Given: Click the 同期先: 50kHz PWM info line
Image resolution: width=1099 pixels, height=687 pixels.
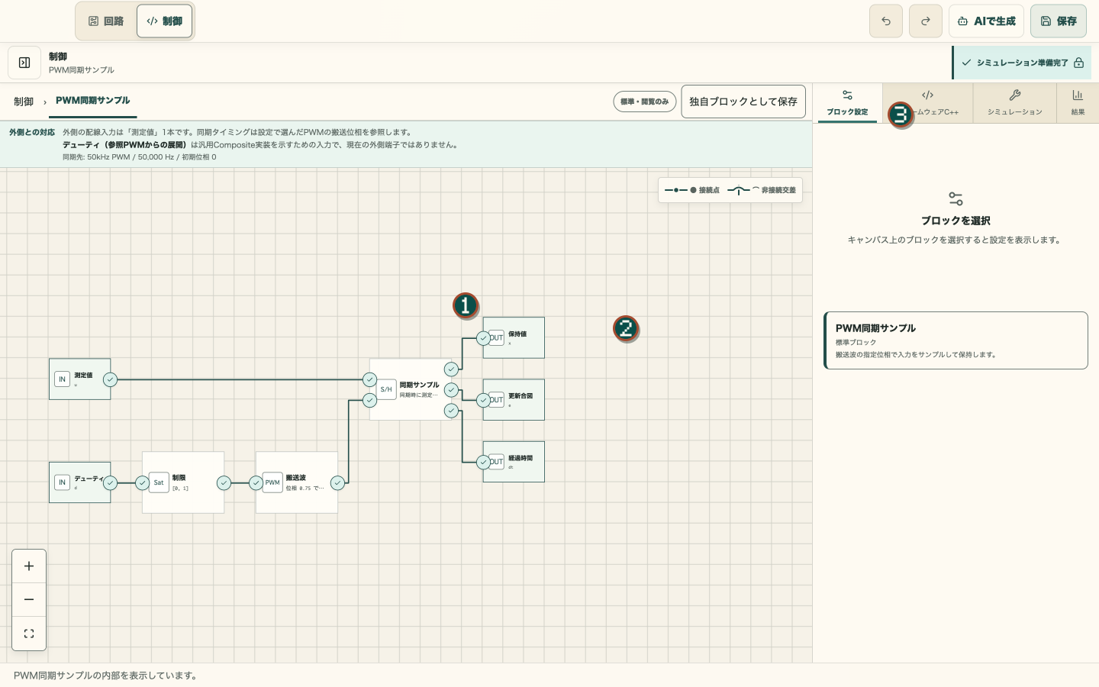Looking at the screenshot, I should tap(140, 157).
